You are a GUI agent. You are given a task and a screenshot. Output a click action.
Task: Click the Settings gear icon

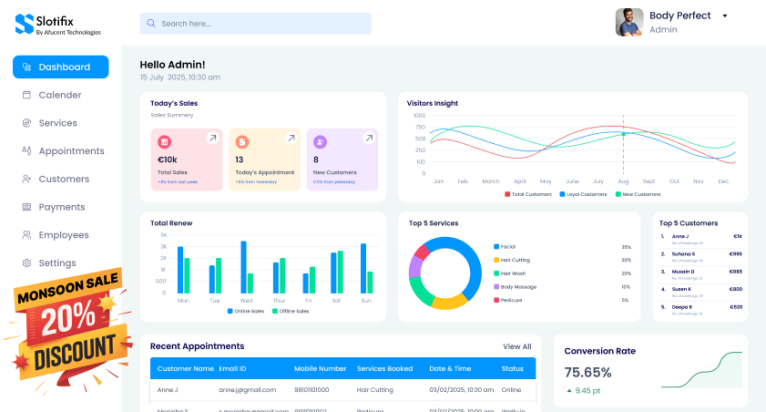pyautogui.click(x=27, y=263)
